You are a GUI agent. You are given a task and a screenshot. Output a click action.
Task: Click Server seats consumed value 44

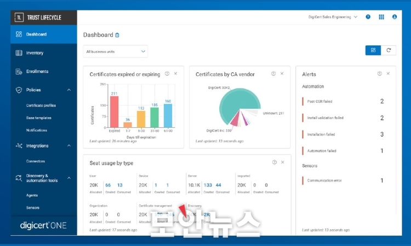pyautogui.click(x=218, y=185)
